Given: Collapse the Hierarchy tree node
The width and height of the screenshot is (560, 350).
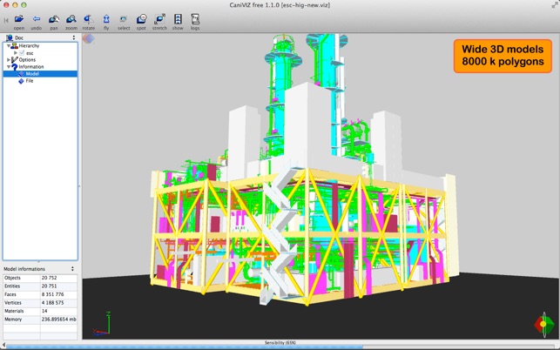Looking at the screenshot, I should pyautogui.click(x=9, y=46).
